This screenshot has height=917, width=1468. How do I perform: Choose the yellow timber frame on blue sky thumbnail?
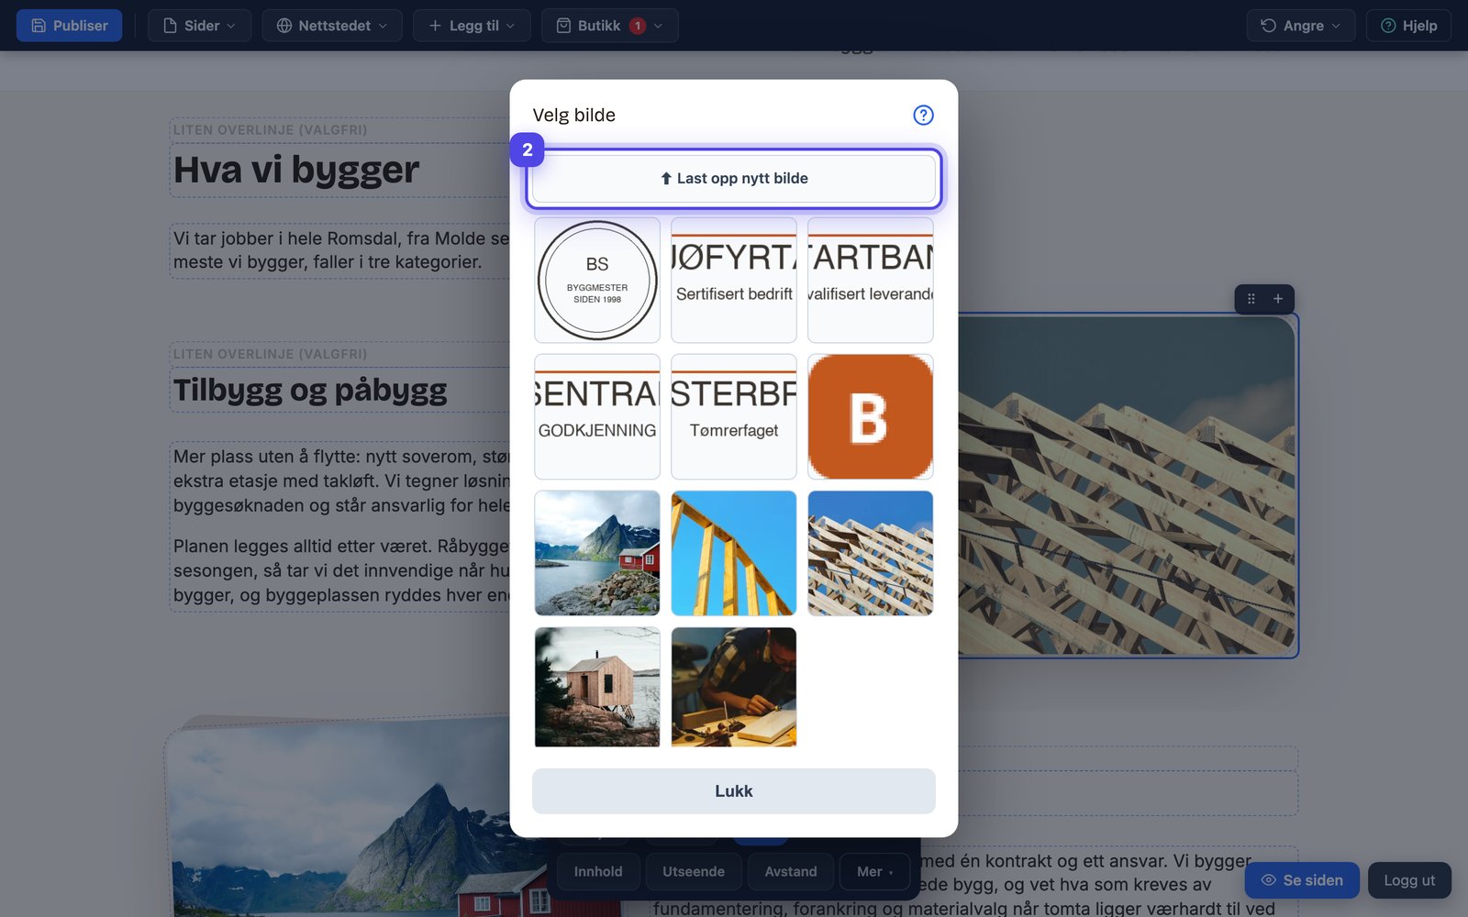click(x=734, y=553)
